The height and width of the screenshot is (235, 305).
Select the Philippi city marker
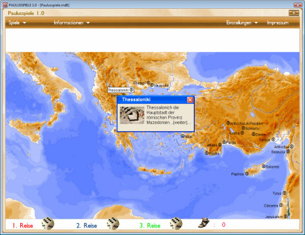point(148,83)
